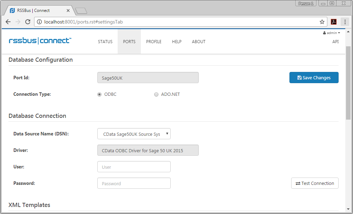This screenshot has width=353, height=214.
Task: Focus the Password input field
Action: click(x=134, y=183)
